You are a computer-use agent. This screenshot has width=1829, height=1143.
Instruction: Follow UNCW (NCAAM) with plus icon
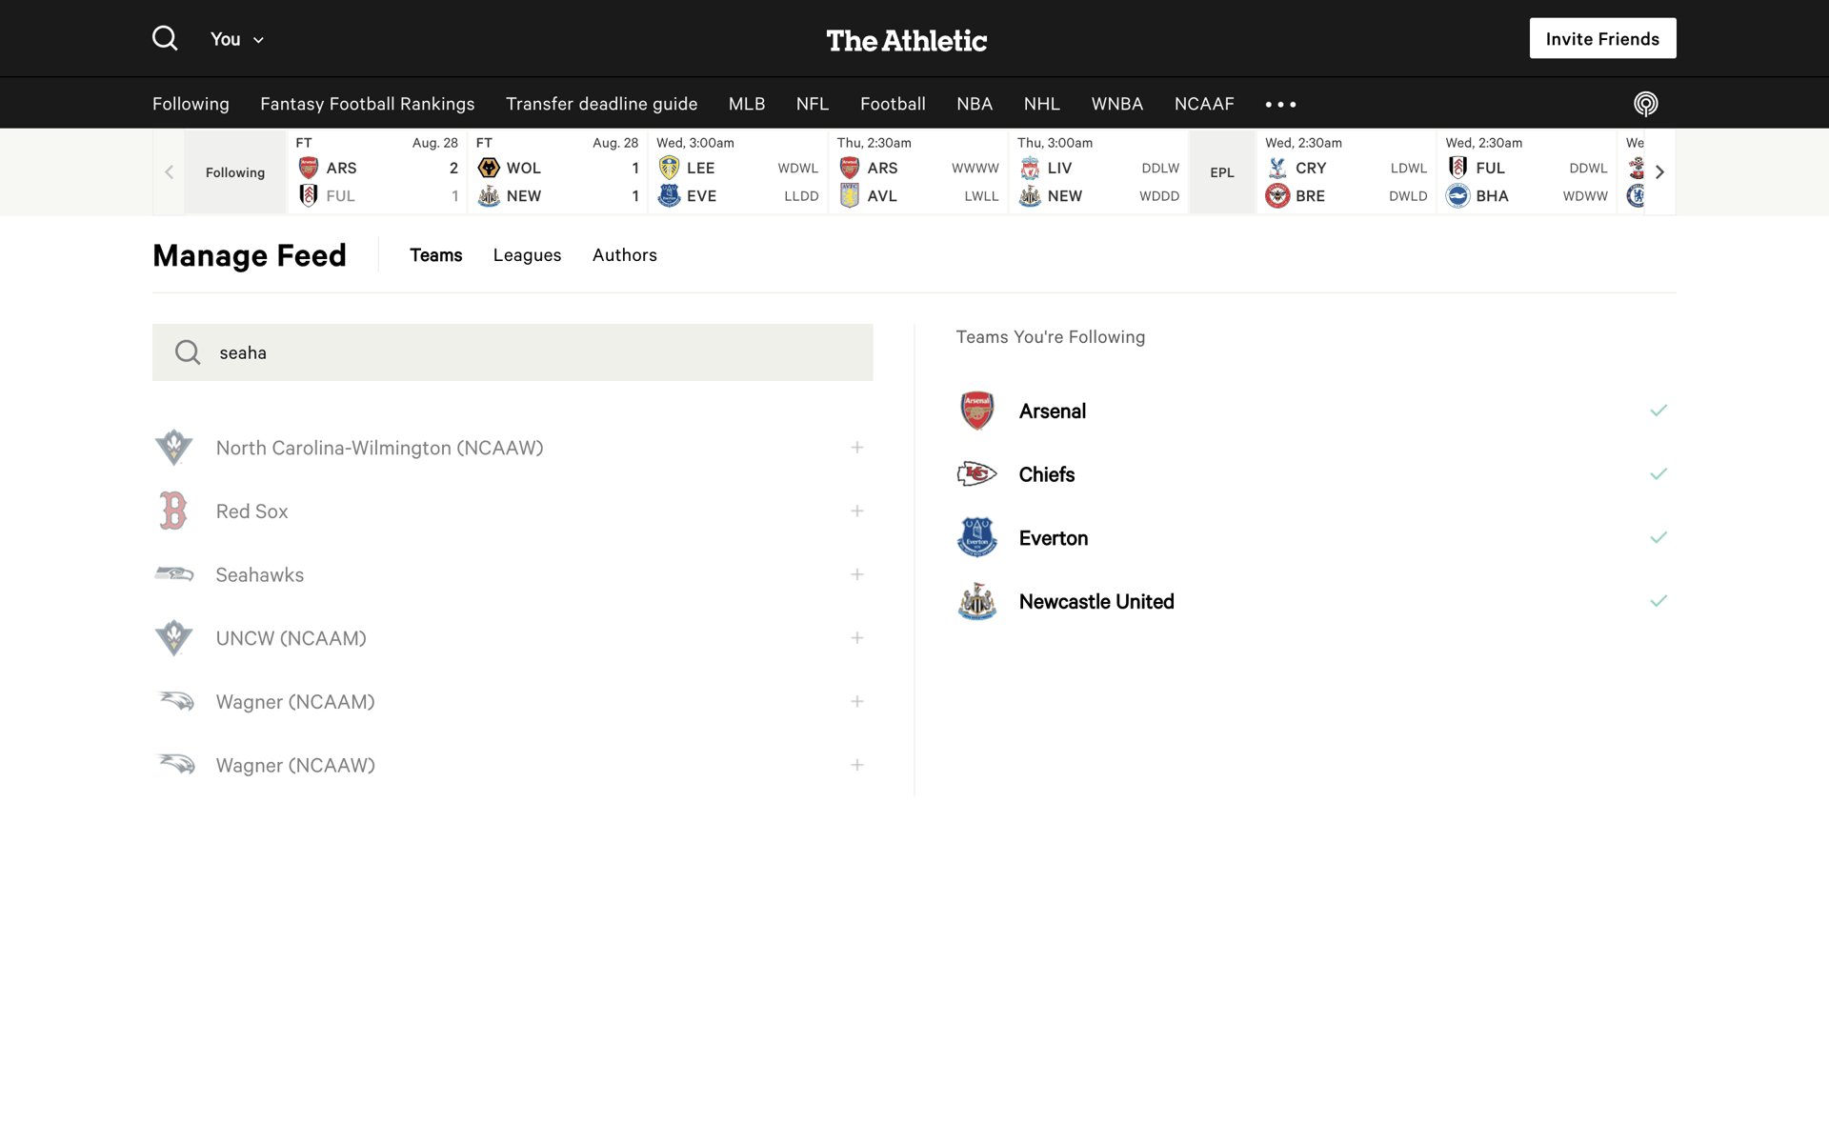[x=857, y=638]
